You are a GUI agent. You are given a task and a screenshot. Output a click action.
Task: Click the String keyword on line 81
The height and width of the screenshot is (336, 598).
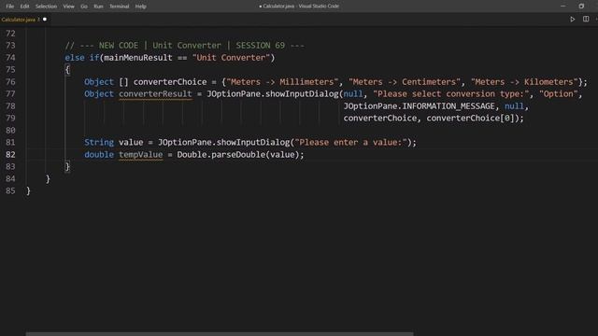[x=99, y=143]
